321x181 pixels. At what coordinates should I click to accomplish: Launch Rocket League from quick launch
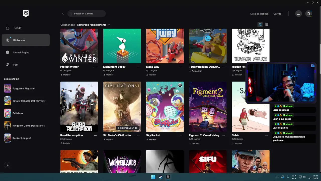[x=26, y=138]
